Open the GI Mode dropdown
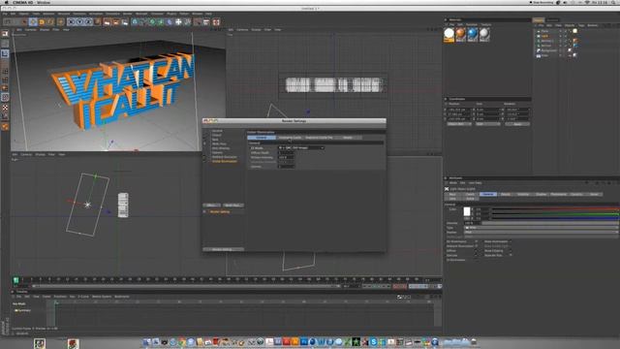The width and height of the screenshot is (620, 349). point(301,148)
